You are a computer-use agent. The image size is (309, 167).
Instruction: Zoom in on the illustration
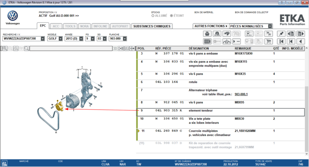click(x=5, y=48)
